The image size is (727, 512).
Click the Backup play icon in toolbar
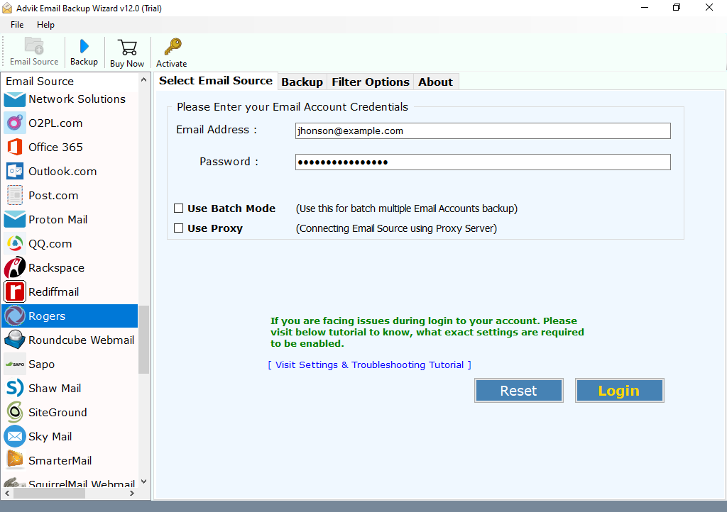(84, 46)
